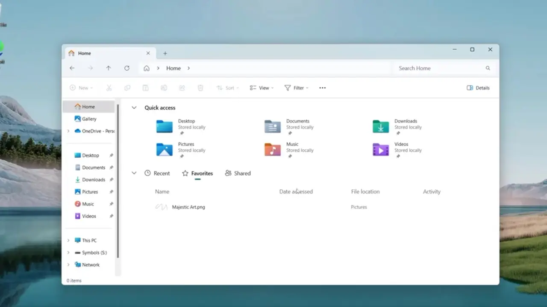Open the View dropdown menu
Screen dimensions: 547x307
(x=262, y=88)
